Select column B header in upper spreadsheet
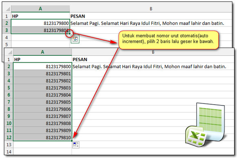Image resolution: width=237 pixels, height=158 pixels. click(x=151, y=9)
